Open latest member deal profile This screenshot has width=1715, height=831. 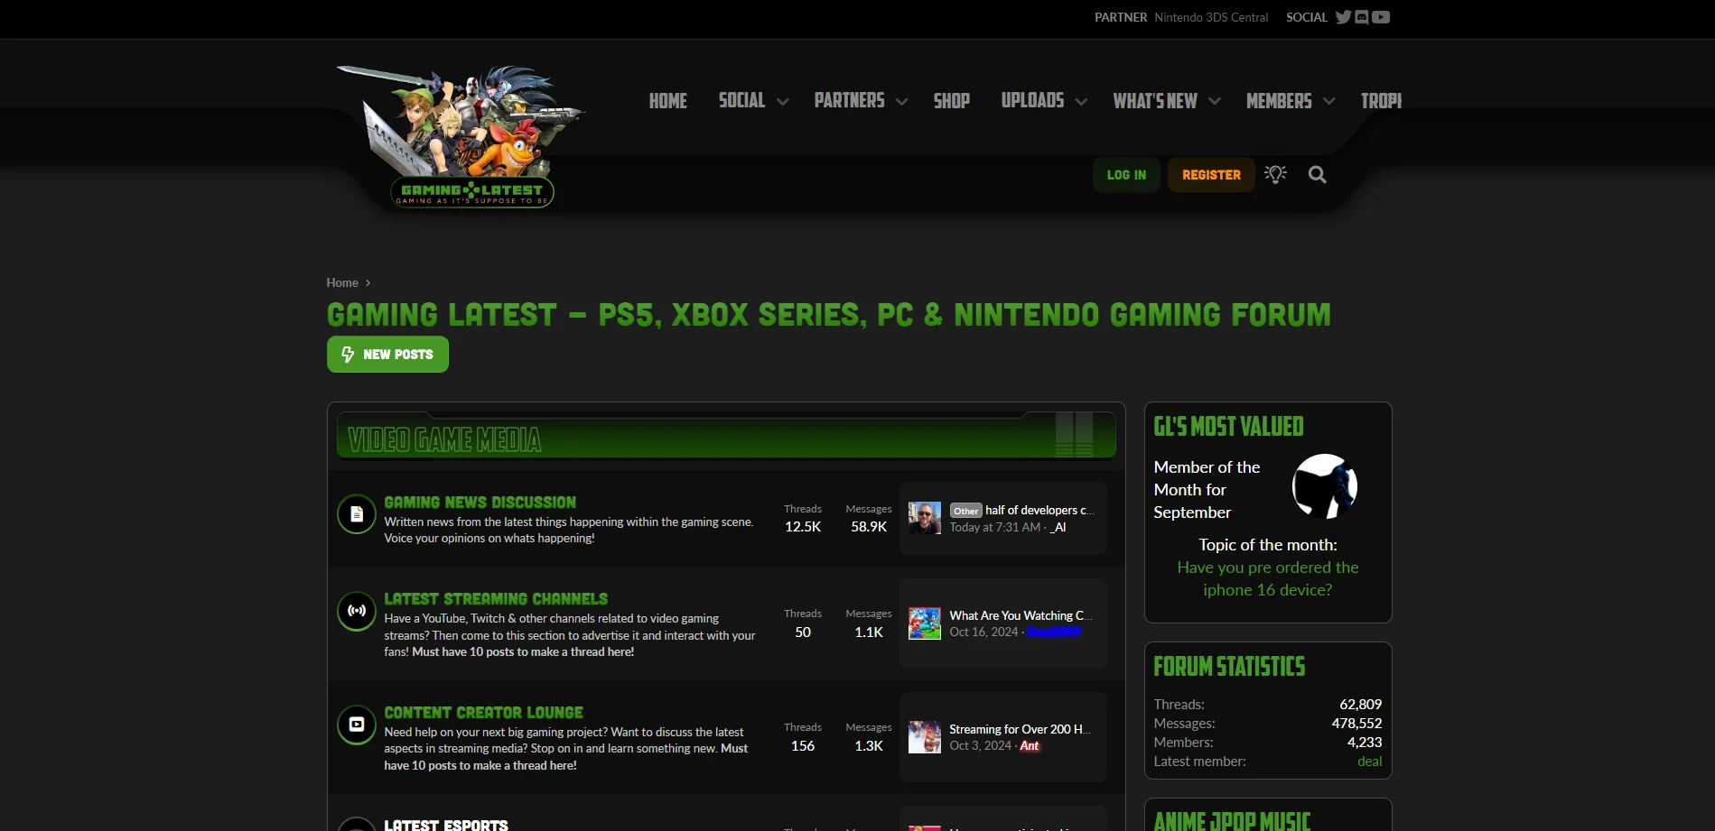(x=1369, y=762)
